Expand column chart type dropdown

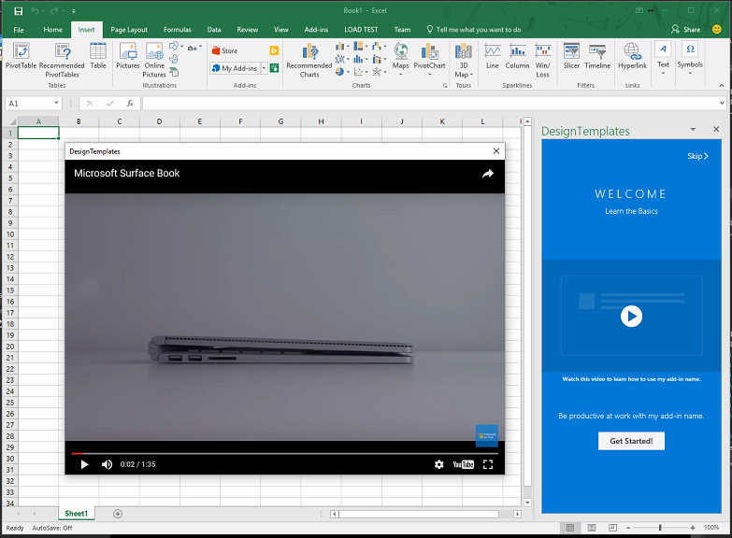point(348,46)
